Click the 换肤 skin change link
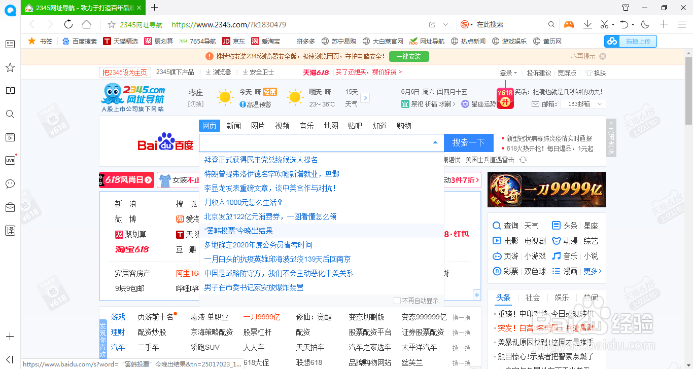 [596, 73]
